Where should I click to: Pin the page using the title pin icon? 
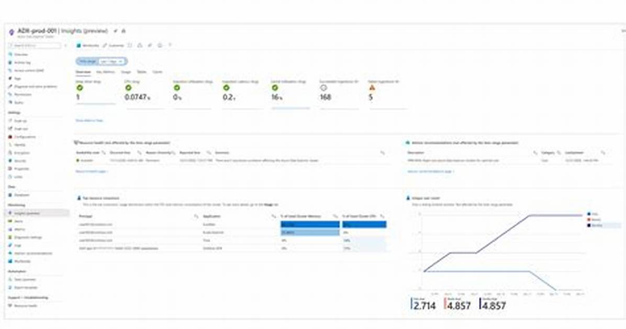[116, 31]
